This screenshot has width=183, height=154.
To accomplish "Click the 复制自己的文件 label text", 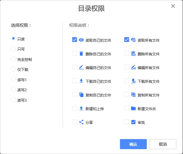I will 98,95.
